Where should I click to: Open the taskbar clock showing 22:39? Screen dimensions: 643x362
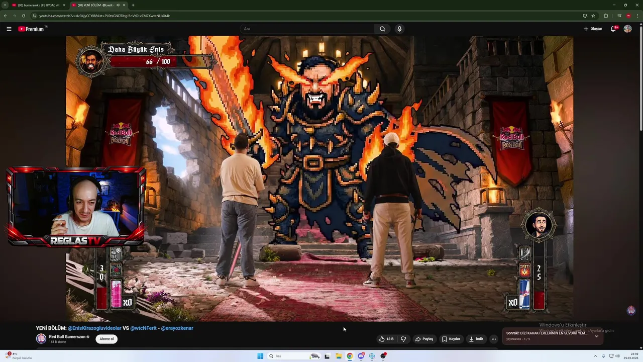tap(630, 356)
